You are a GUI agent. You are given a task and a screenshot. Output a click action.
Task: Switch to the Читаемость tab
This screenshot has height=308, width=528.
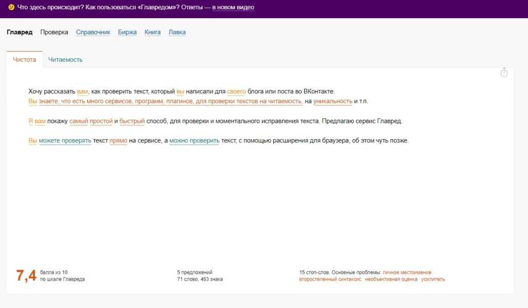coord(65,59)
